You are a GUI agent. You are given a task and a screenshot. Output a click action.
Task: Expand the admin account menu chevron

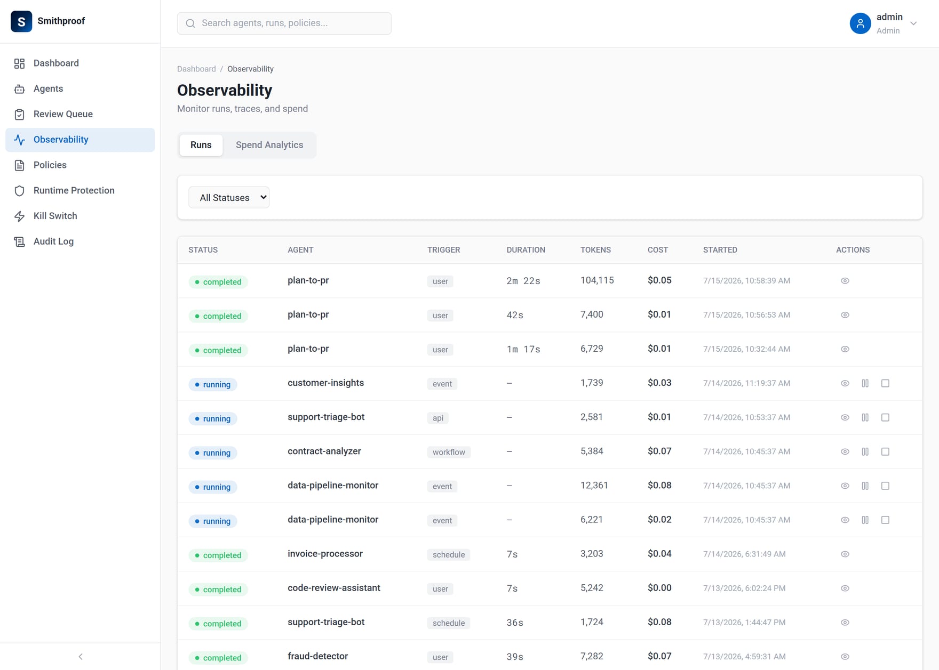pyautogui.click(x=913, y=23)
